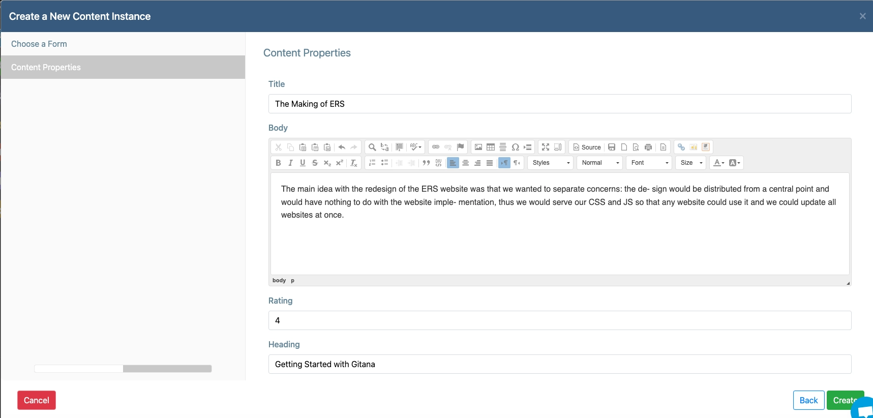Select the Content Properties step
This screenshot has width=873, height=418.
(46, 68)
